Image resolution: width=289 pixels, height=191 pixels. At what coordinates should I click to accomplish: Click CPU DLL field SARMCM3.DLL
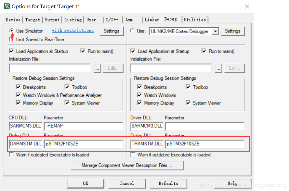point(25,126)
